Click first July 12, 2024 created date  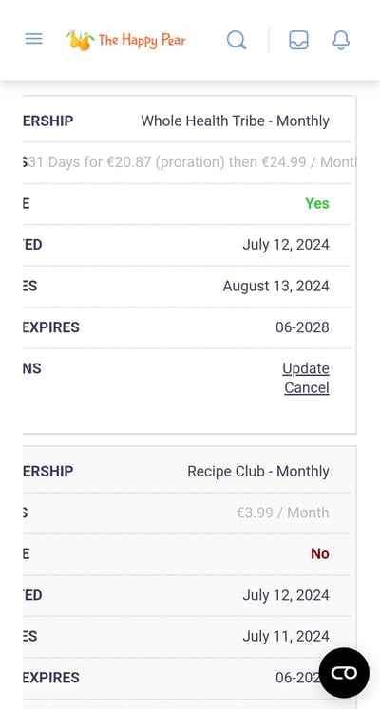point(286,245)
